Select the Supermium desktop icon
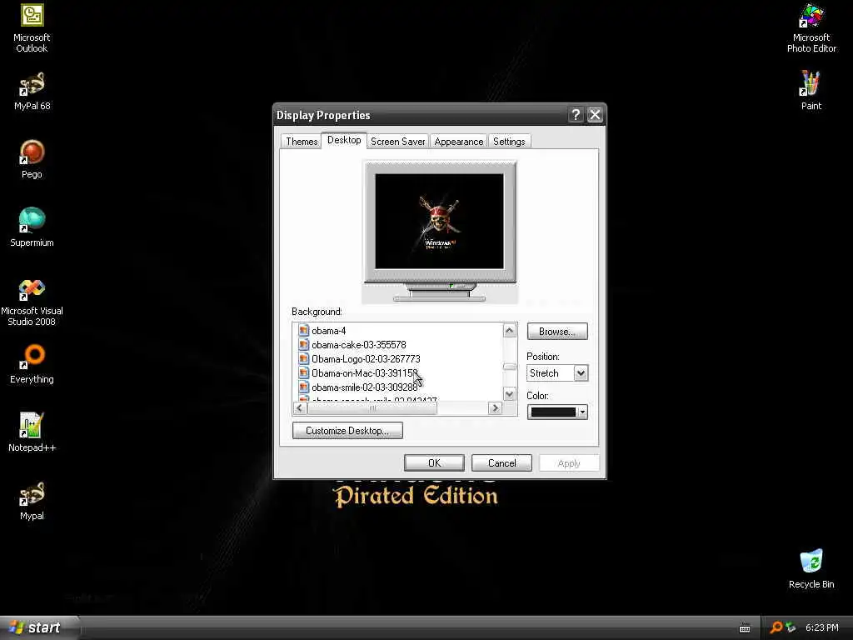 (x=32, y=227)
